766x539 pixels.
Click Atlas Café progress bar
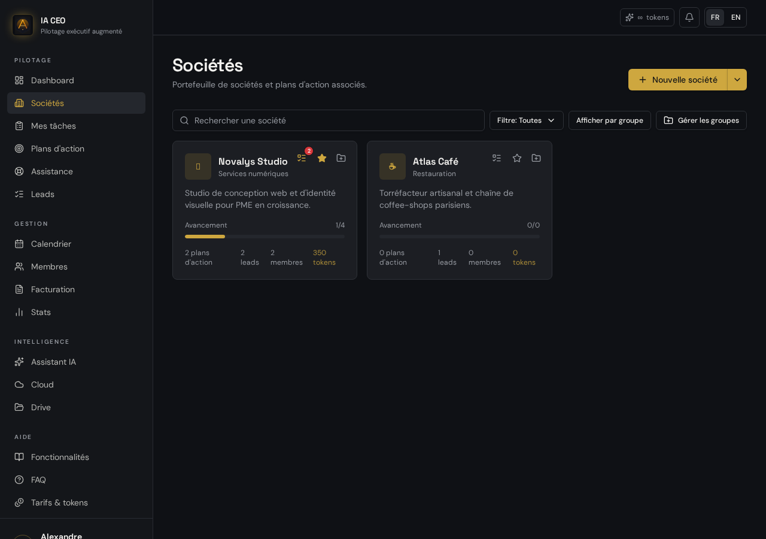[460, 237]
